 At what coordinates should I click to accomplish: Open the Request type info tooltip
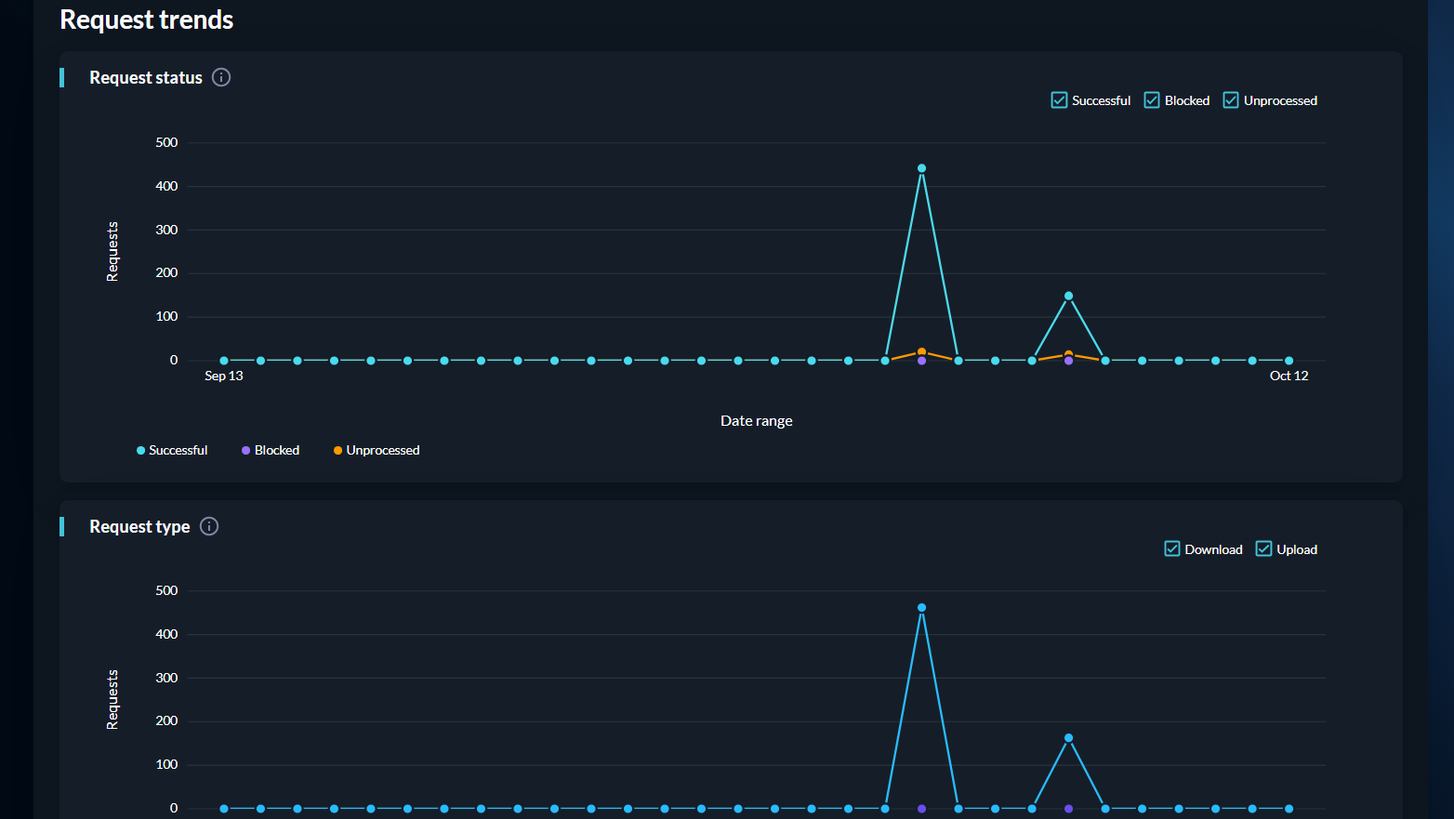click(208, 526)
